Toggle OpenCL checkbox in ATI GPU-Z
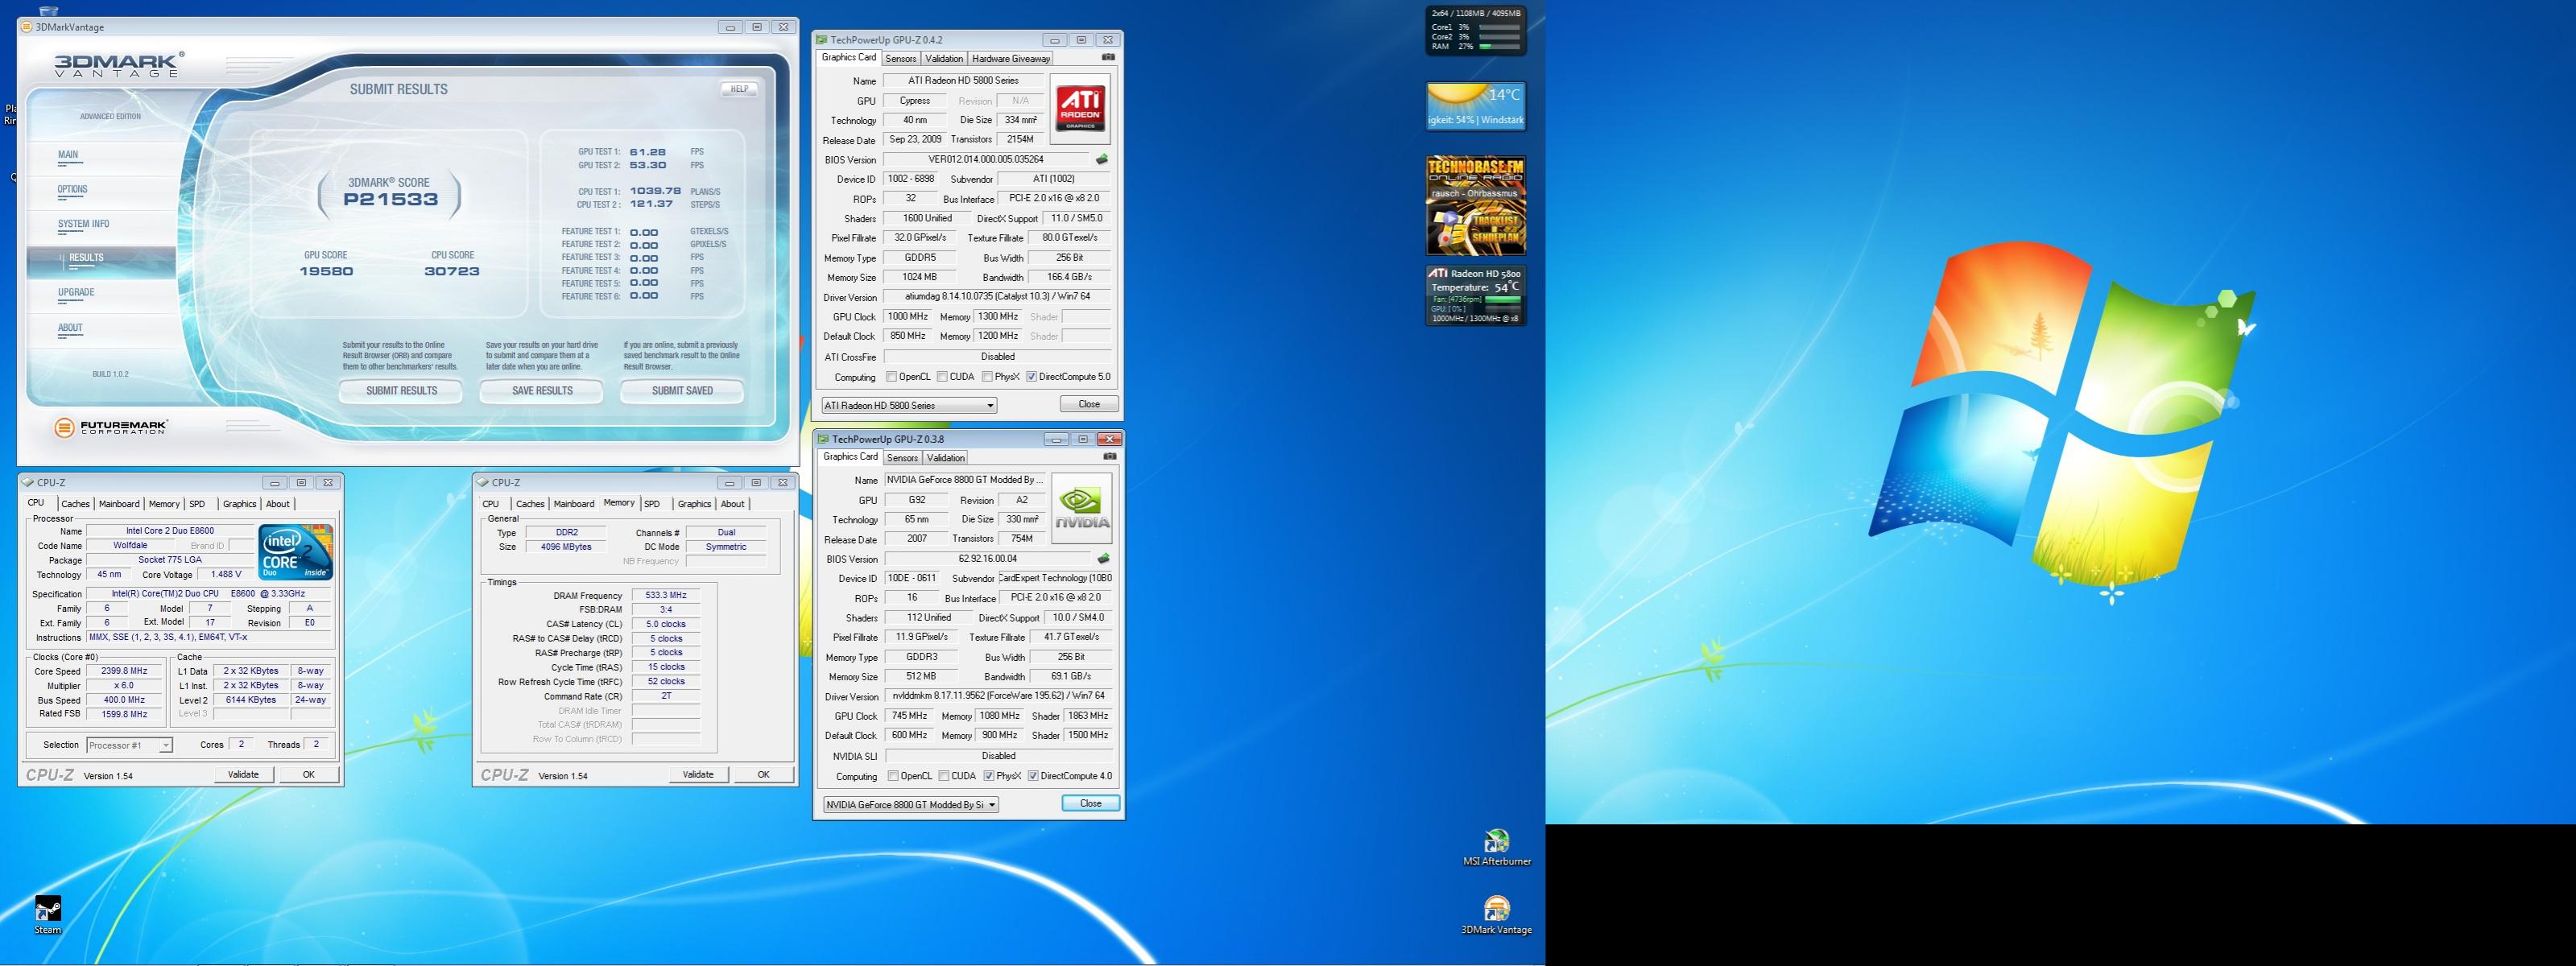This screenshot has height=966, width=2576. (x=892, y=377)
